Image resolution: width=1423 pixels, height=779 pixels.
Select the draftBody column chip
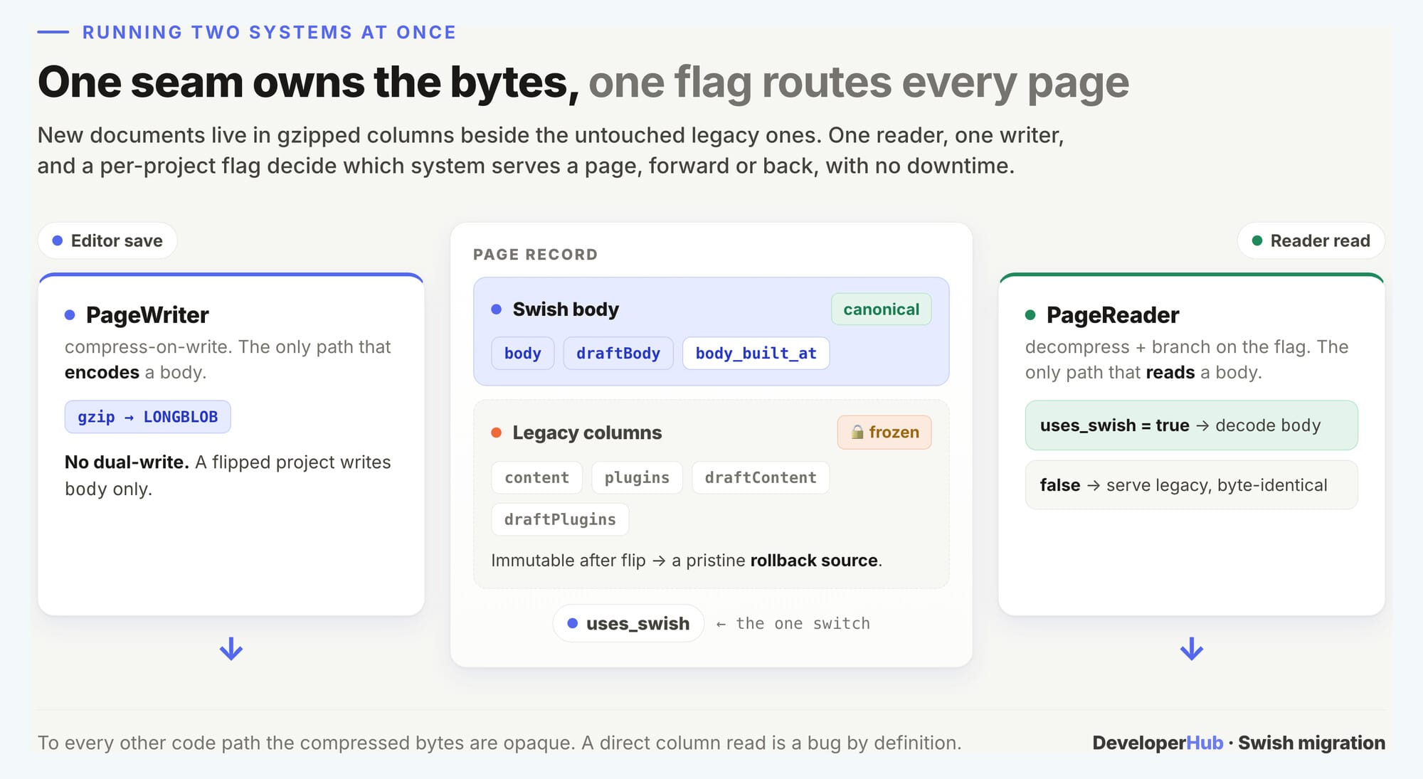(x=618, y=353)
